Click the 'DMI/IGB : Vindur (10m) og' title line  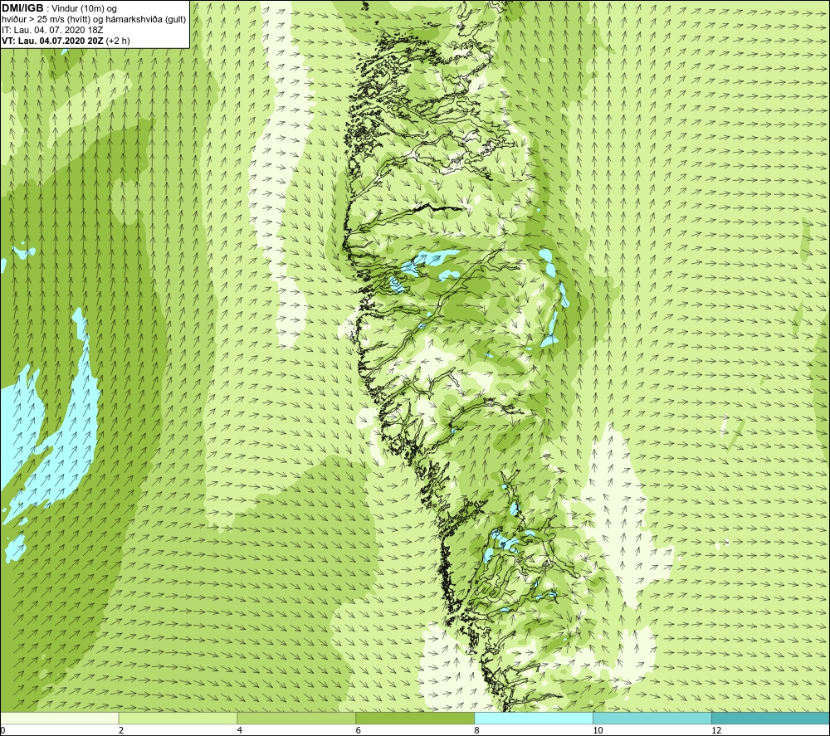pos(59,8)
